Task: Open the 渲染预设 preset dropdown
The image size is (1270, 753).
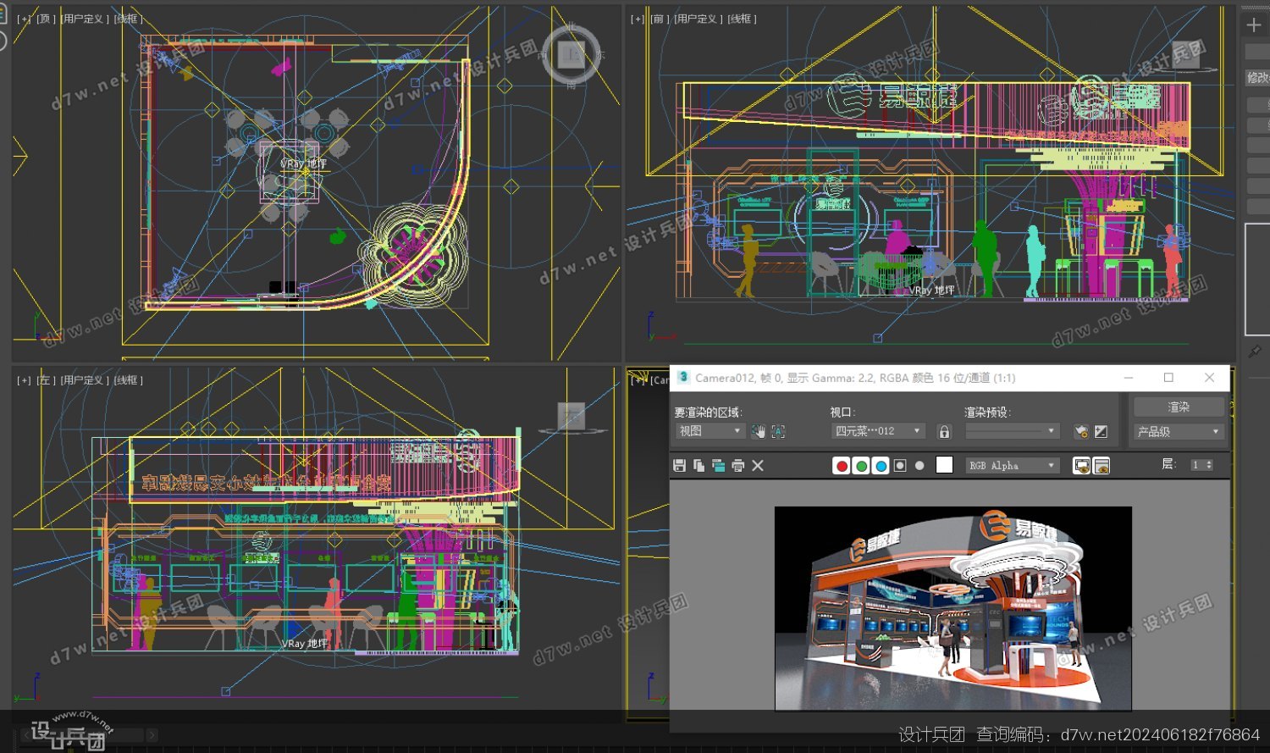Action: [x=1013, y=431]
